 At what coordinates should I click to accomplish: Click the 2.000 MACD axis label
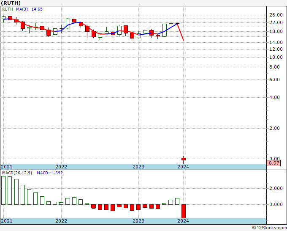click(x=276, y=188)
